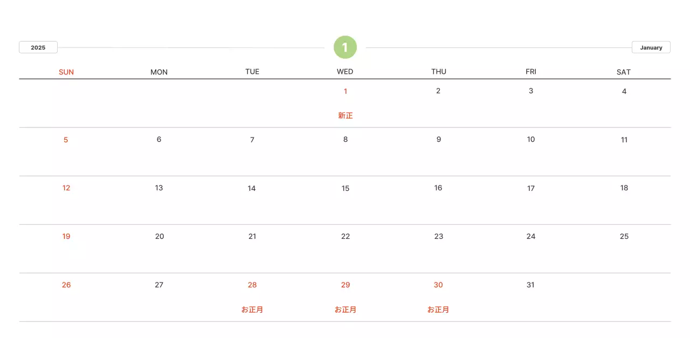The height and width of the screenshot is (338, 690).
Task: Choose date 8 in the calendar
Action: pyautogui.click(x=346, y=140)
